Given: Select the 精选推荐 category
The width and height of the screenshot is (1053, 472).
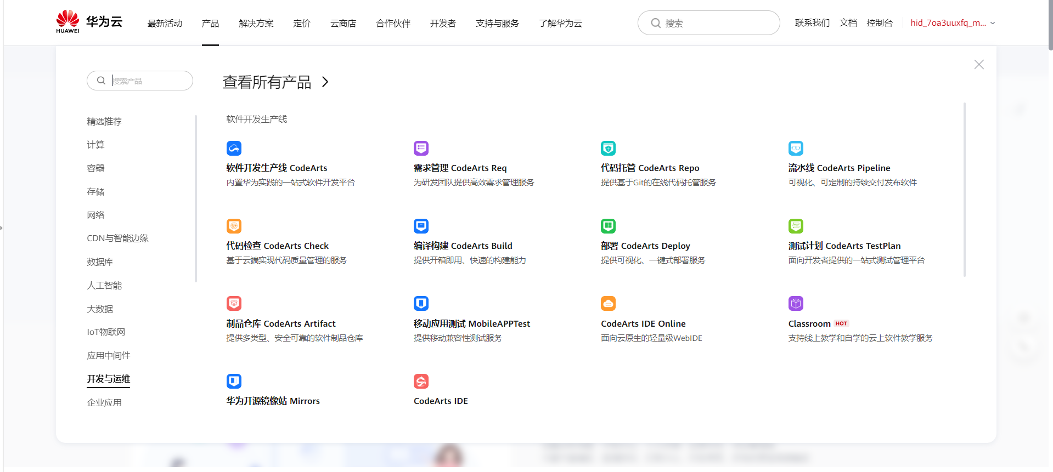Looking at the screenshot, I should (104, 121).
